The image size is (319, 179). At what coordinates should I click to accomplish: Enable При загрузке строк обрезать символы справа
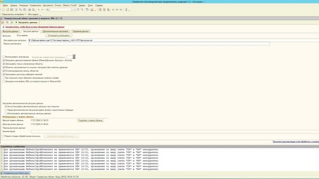pyautogui.click(x=3, y=78)
